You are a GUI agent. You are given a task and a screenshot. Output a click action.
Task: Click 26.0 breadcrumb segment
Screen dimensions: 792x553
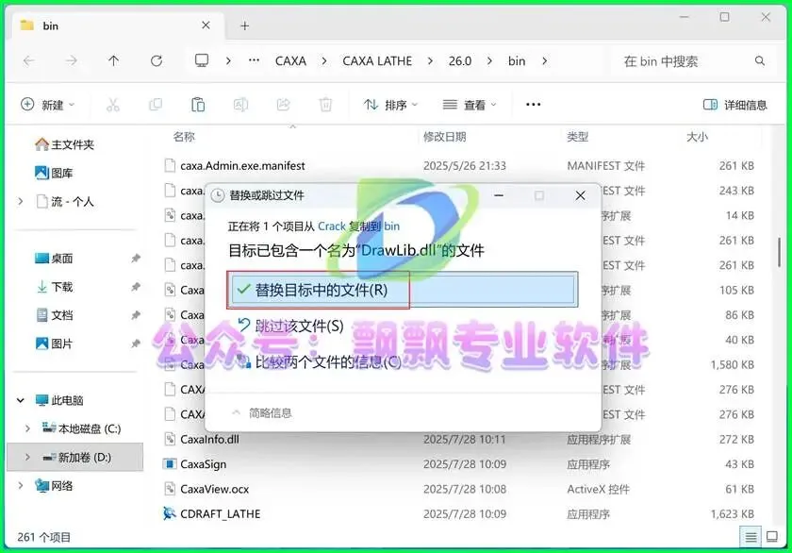coord(460,61)
